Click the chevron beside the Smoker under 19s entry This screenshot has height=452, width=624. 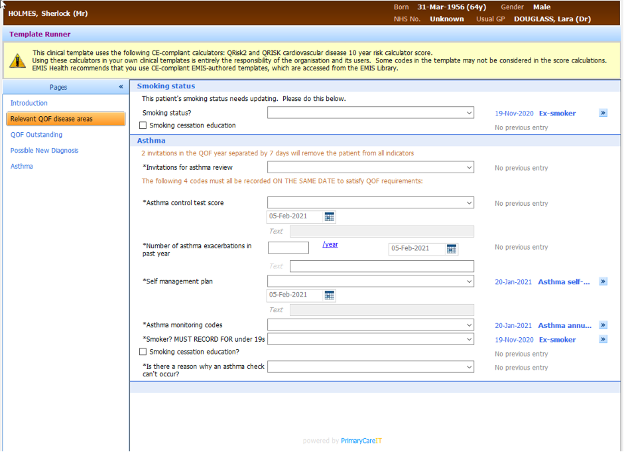tap(603, 339)
